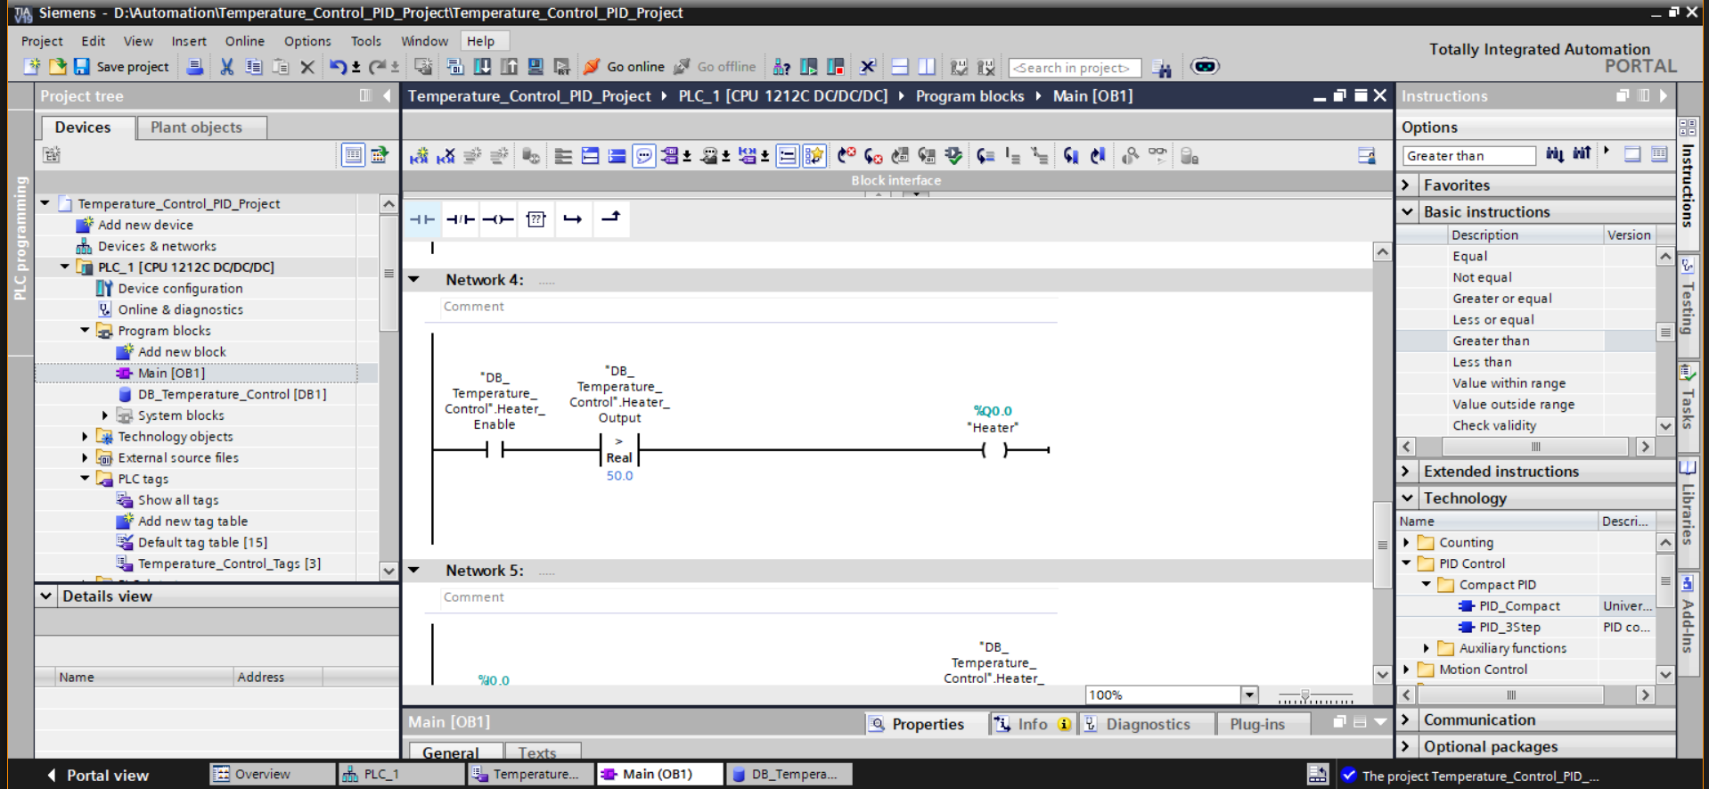Toggle the free comments icon
The height and width of the screenshot is (789, 1709).
[x=643, y=156]
